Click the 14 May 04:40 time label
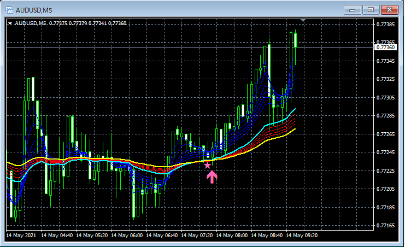Screen dimensions: 405x247 tap(57, 236)
